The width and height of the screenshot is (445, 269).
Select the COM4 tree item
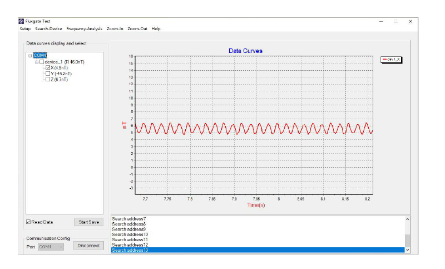click(39, 55)
